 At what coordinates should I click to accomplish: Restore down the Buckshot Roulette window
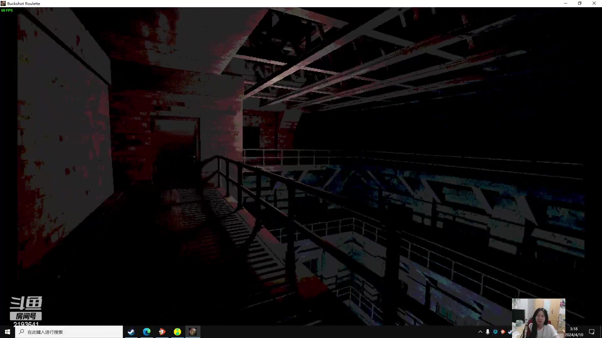point(580,3)
